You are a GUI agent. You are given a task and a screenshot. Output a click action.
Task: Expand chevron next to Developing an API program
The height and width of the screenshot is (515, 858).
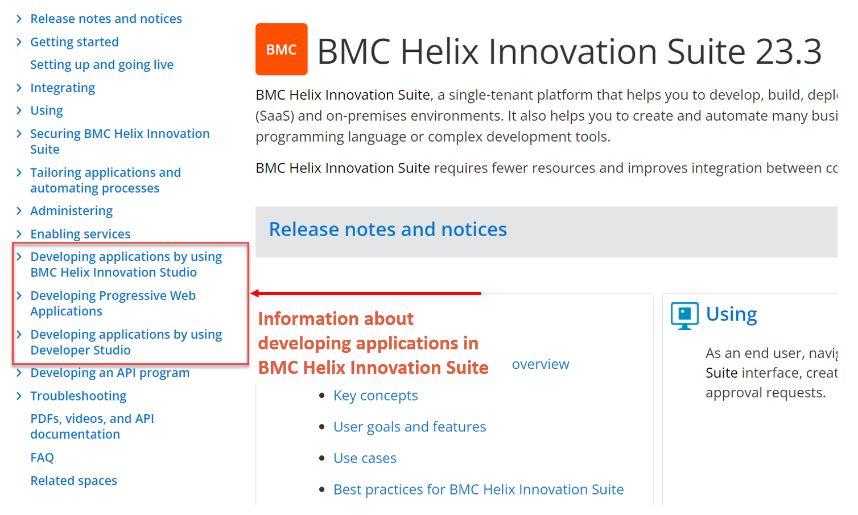pos(19,373)
